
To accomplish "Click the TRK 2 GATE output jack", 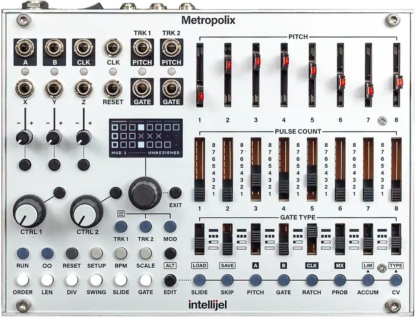I will [171, 89].
